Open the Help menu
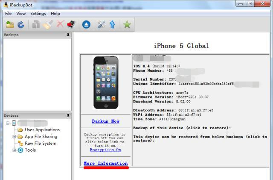 [55, 14]
